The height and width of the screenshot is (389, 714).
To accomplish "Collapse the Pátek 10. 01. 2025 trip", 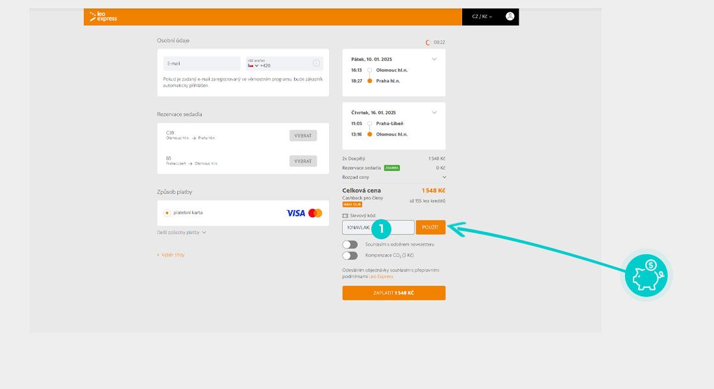I will click(434, 59).
